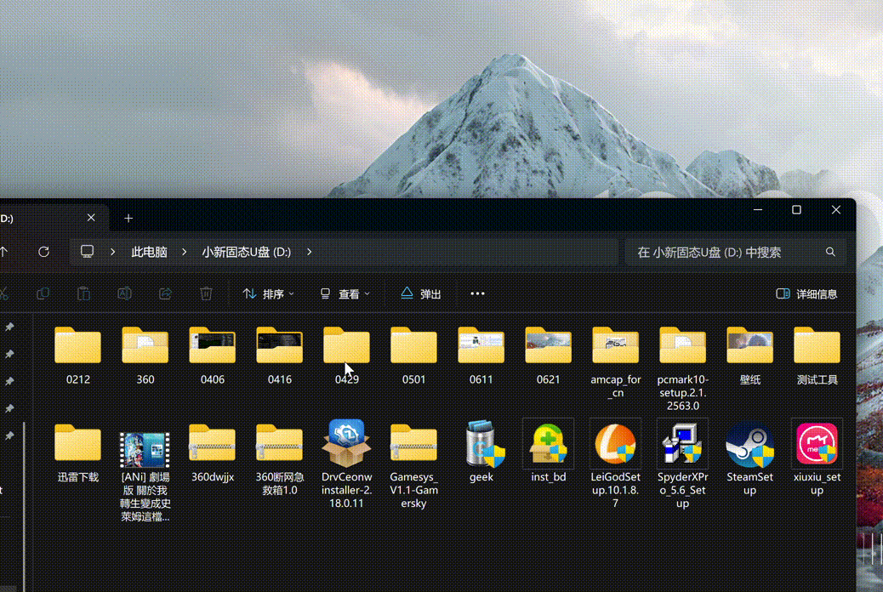Select the 360断网急救箱1.0 archive
The height and width of the screenshot is (592, 883).
[279, 459]
